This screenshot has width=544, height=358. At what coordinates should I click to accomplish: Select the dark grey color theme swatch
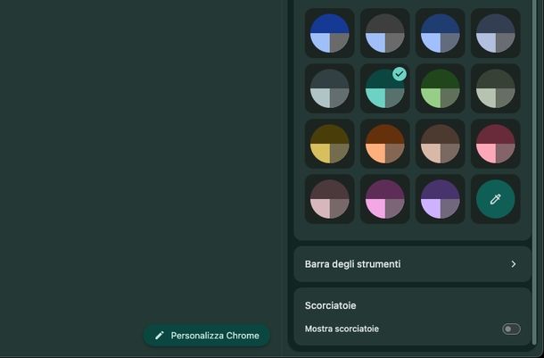click(385, 33)
